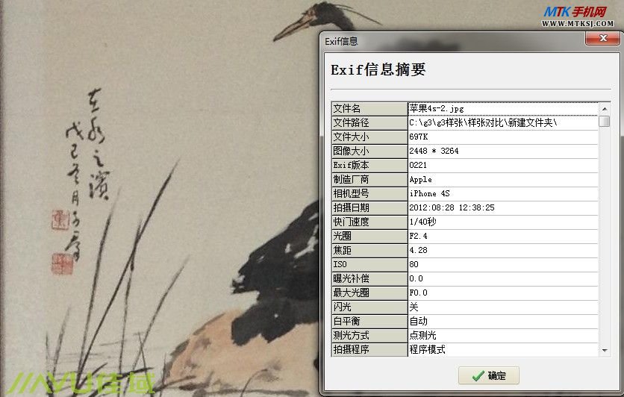Select the flash value 关
Screen dimensions: 624x397
pyautogui.click(x=503, y=307)
